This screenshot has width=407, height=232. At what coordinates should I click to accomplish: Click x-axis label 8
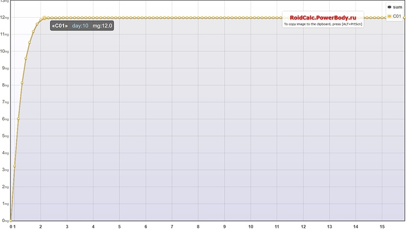198,227
